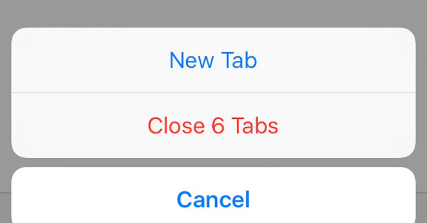The height and width of the screenshot is (223, 427).
Task: Click the Cancel button
Action: pyautogui.click(x=213, y=195)
